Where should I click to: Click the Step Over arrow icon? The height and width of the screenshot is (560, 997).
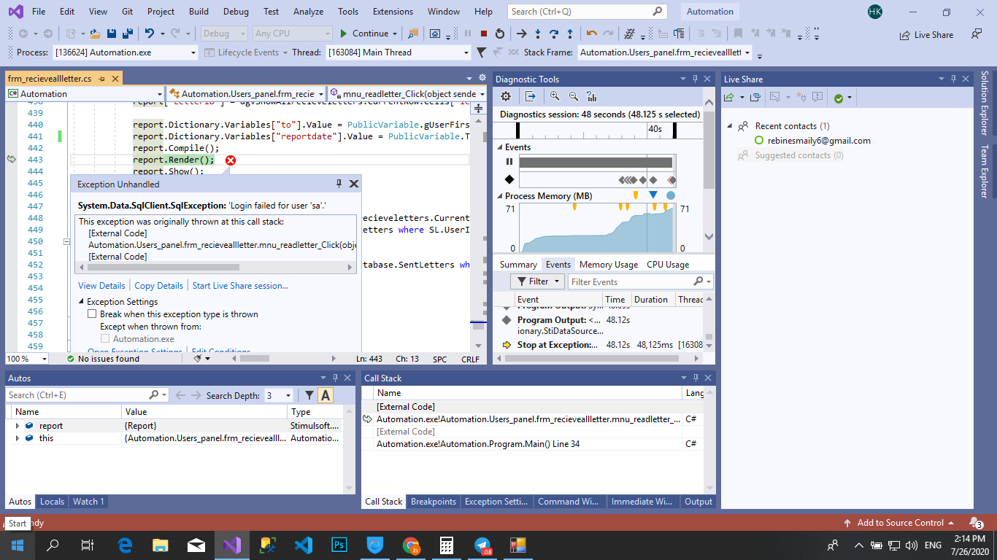(x=554, y=34)
